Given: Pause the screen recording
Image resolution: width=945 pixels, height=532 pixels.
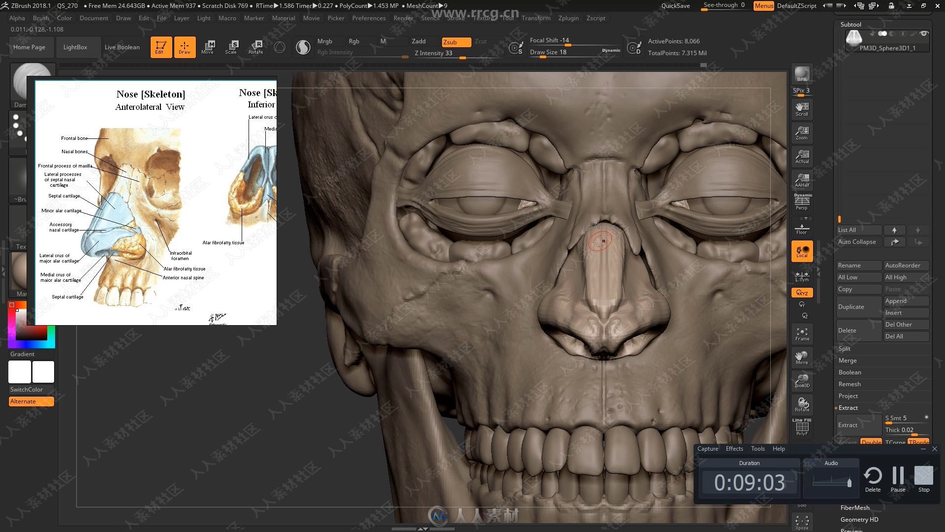Looking at the screenshot, I should 898,479.
